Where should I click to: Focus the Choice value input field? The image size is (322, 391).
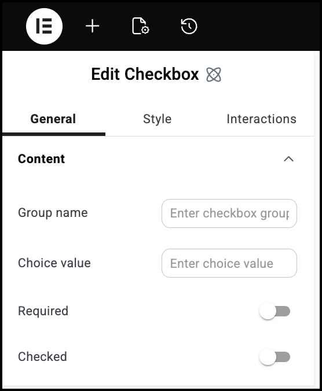229,263
